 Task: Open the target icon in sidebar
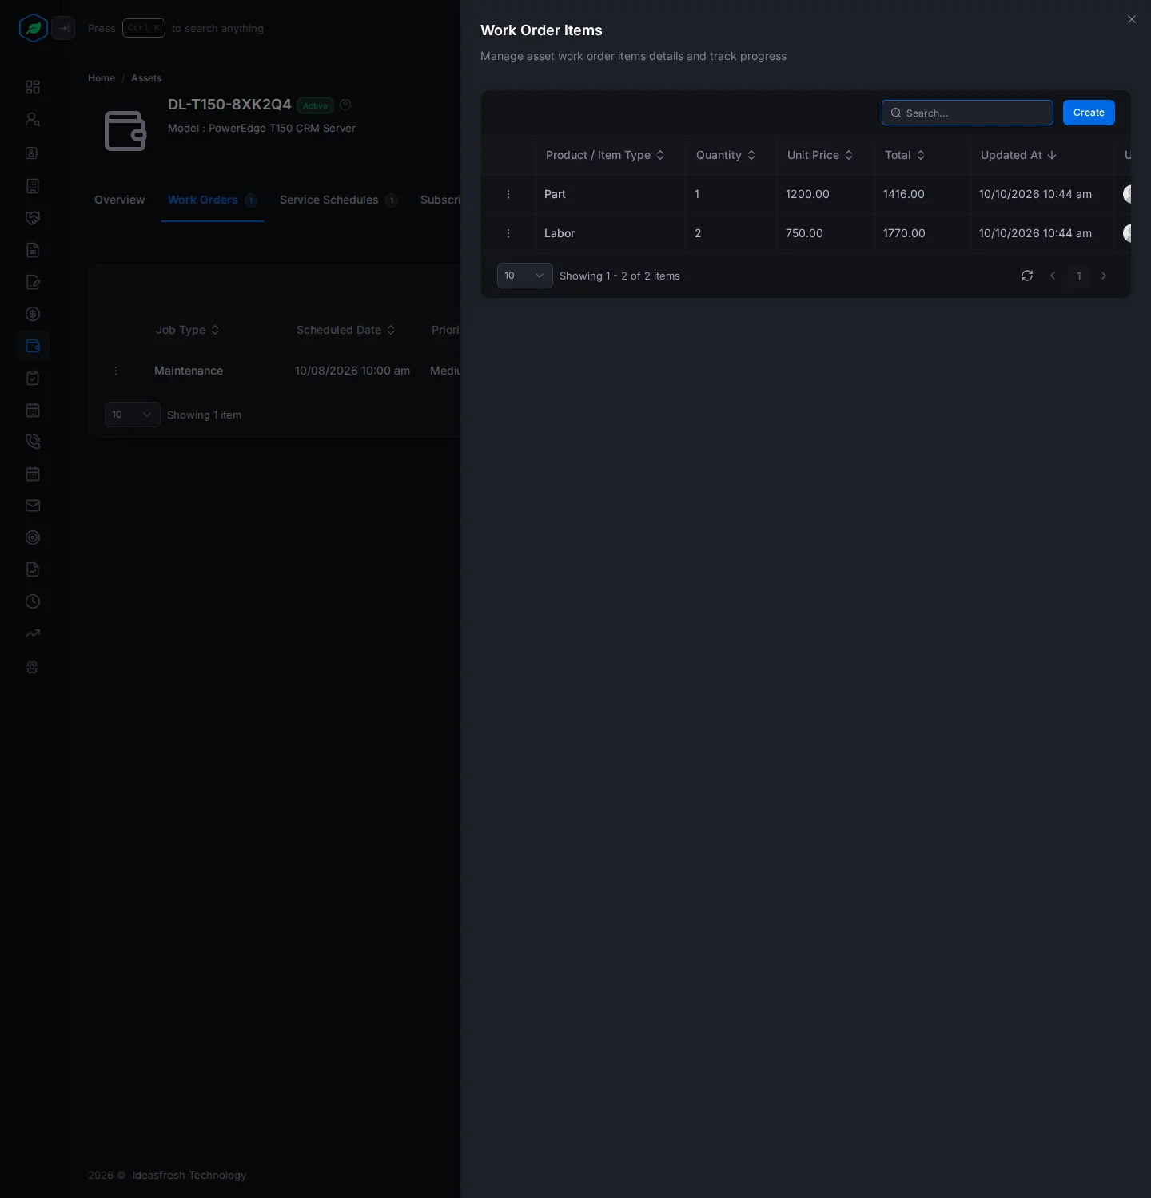pos(33,538)
